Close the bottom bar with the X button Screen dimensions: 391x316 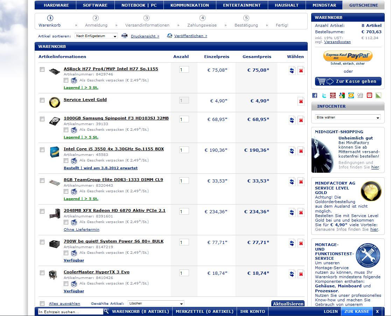[377, 311]
